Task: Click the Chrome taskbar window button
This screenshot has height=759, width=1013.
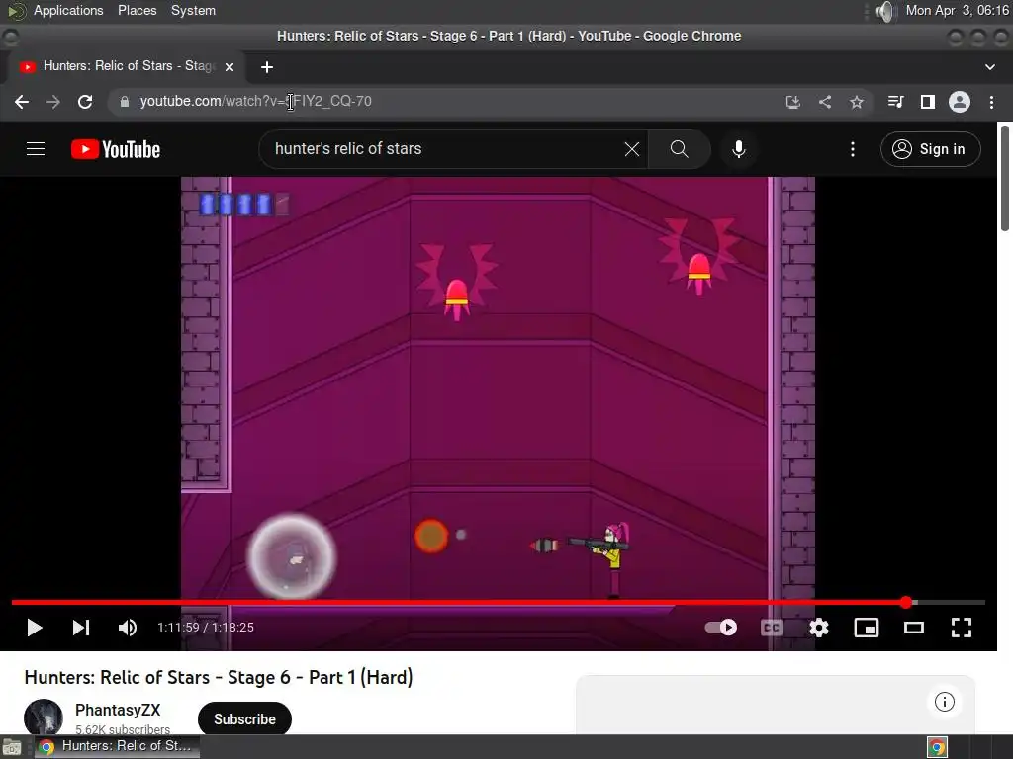Action: click(x=117, y=746)
